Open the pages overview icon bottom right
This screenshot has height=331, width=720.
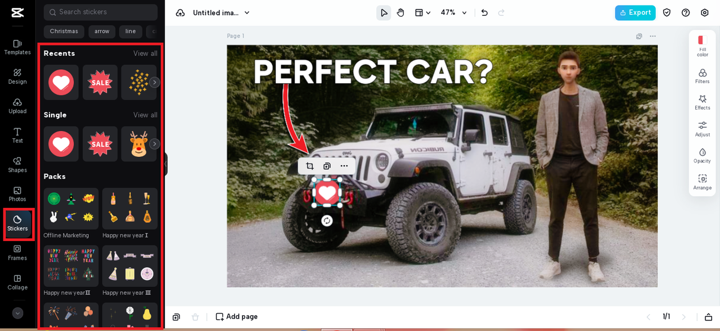coord(709,317)
